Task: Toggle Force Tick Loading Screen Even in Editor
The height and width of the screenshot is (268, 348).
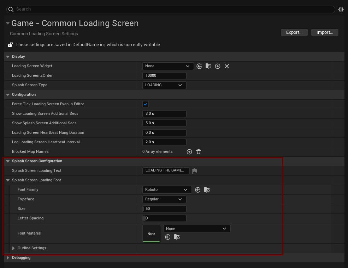Action: coord(146,104)
